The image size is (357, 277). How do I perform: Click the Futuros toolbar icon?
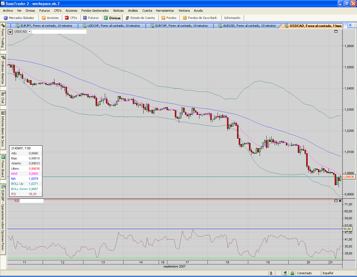point(85,18)
